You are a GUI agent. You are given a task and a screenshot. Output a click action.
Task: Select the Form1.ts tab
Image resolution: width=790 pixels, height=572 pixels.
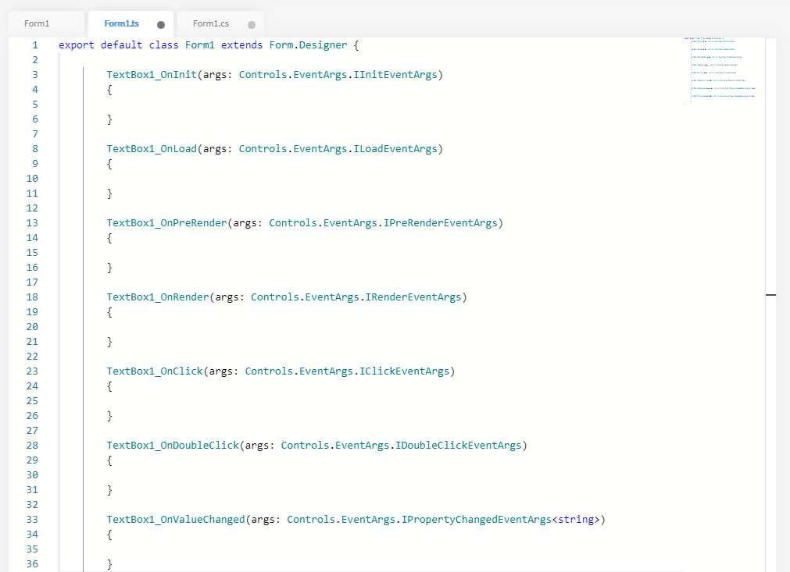[x=121, y=24]
